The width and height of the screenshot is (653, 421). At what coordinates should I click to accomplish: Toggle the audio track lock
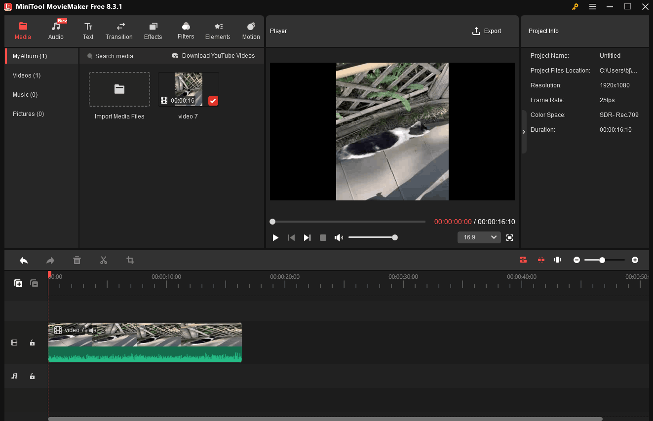tap(33, 376)
